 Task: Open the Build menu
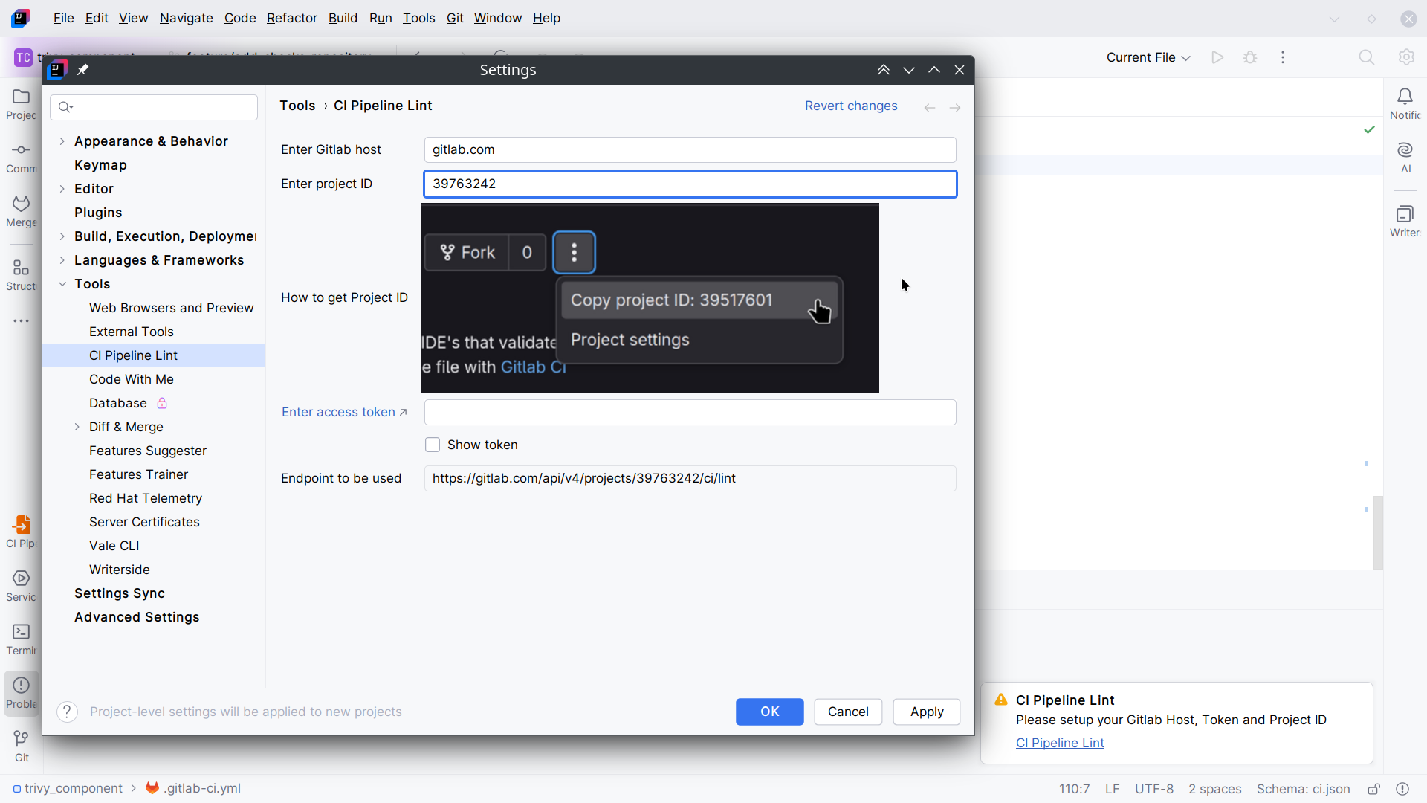click(x=343, y=18)
